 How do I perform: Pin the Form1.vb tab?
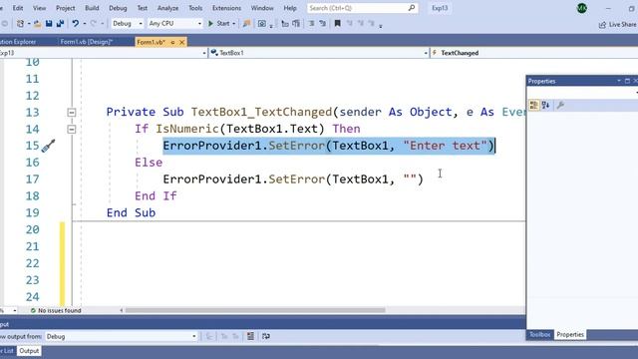(172, 42)
